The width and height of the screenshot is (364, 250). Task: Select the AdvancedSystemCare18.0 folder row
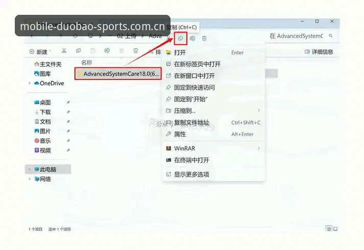pos(118,74)
